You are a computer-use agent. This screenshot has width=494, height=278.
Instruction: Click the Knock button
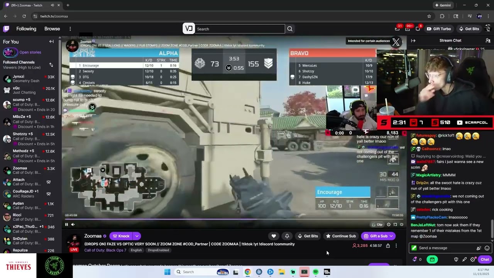[121, 236]
